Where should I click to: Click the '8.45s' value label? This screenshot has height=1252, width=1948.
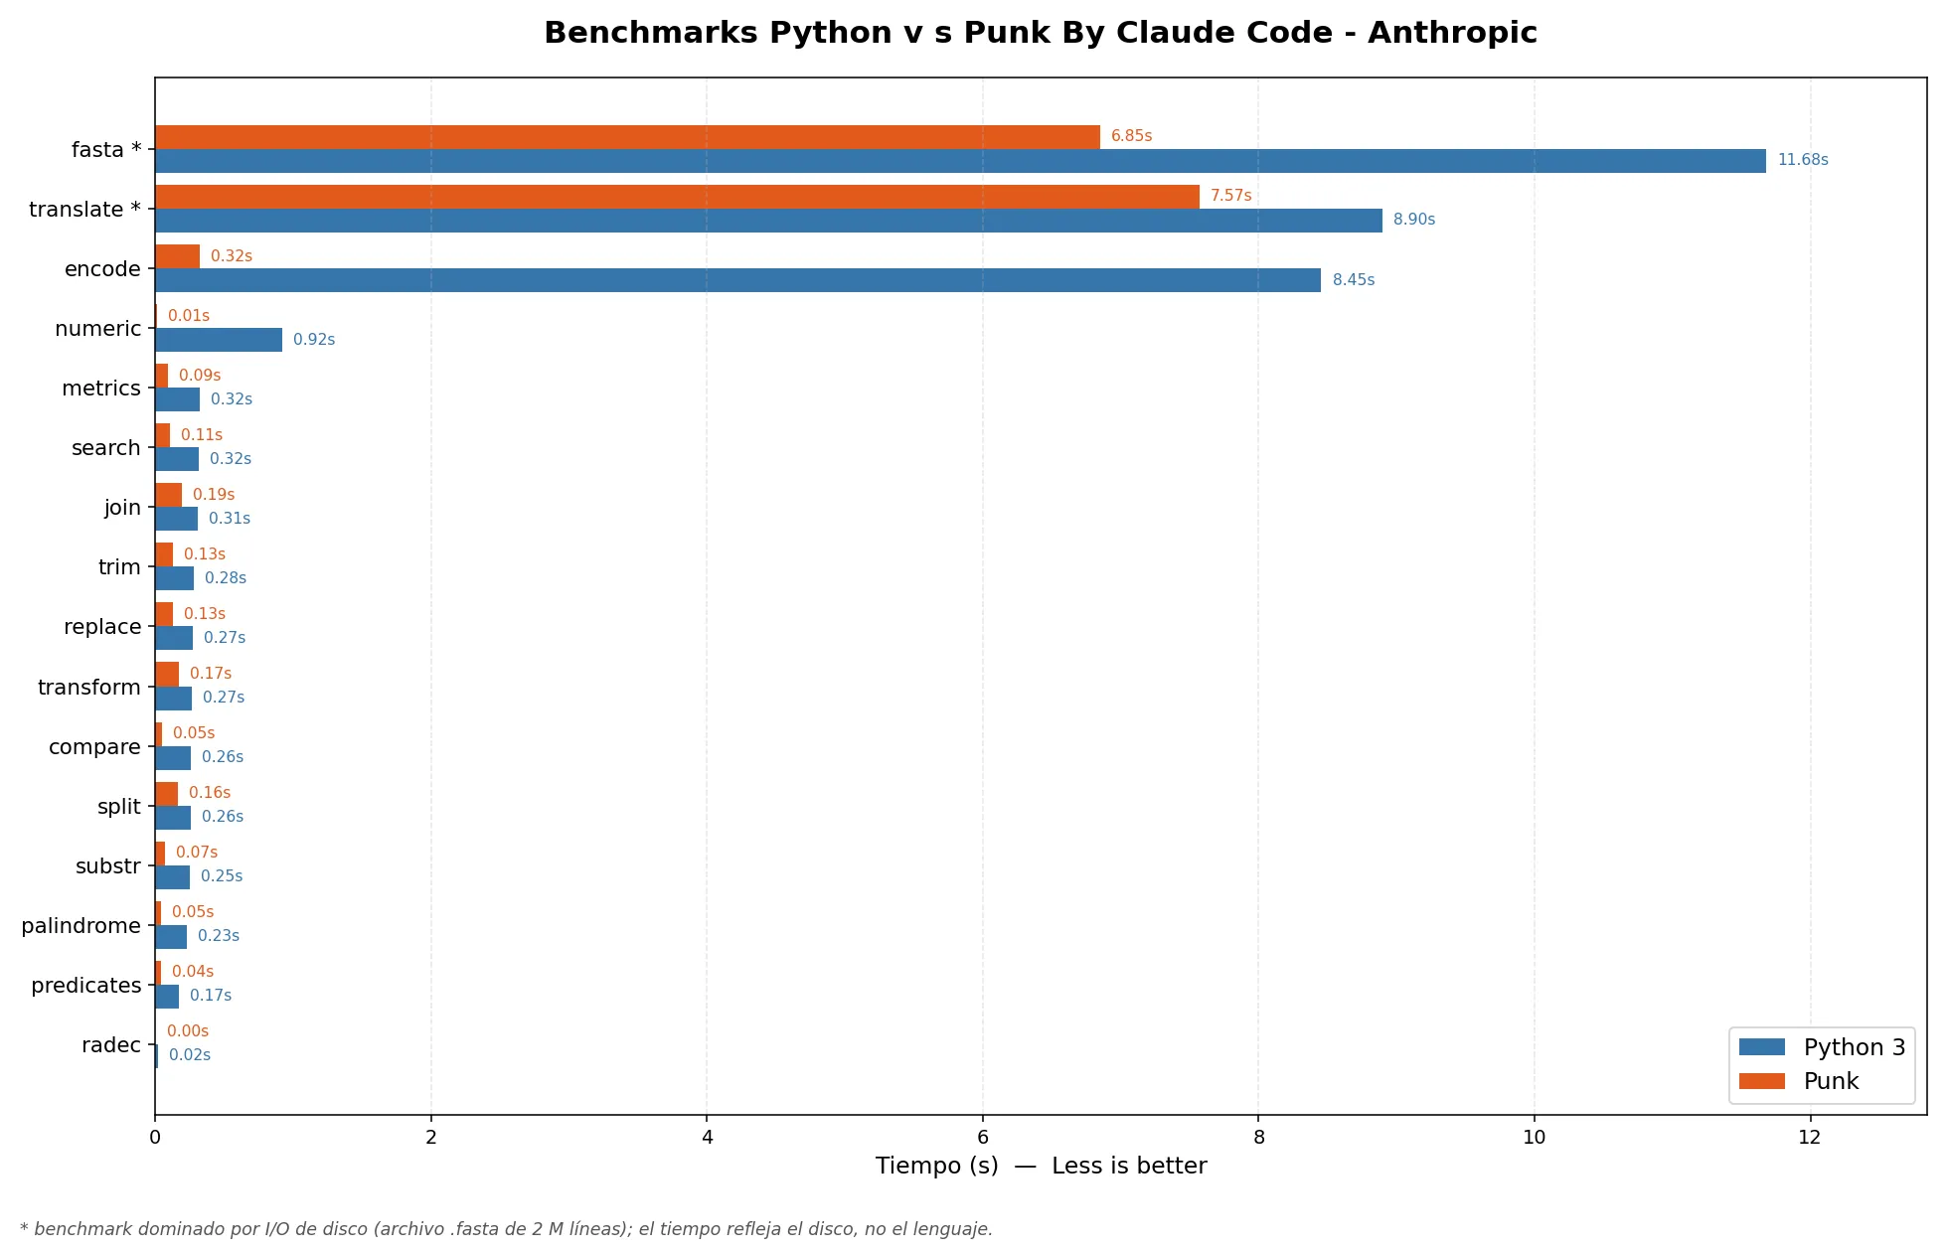click(x=1354, y=280)
